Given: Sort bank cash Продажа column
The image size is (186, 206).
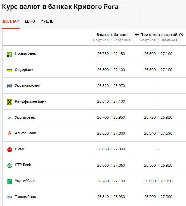Looking at the screenshot, I should point(122,40).
